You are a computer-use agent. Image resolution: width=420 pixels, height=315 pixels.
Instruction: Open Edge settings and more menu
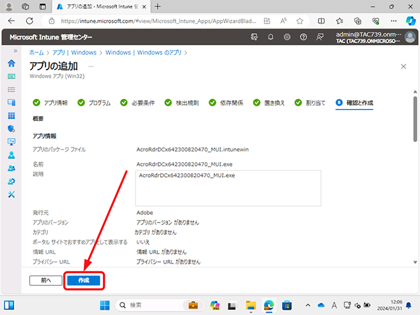pos(393,21)
